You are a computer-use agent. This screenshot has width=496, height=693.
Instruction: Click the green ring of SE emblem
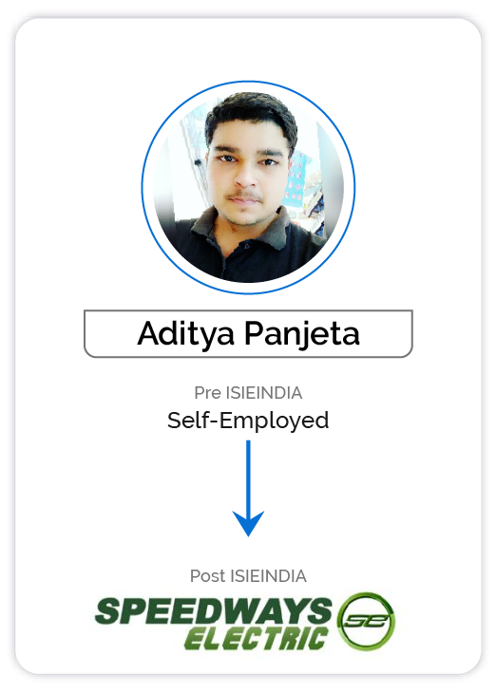point(366,596)
